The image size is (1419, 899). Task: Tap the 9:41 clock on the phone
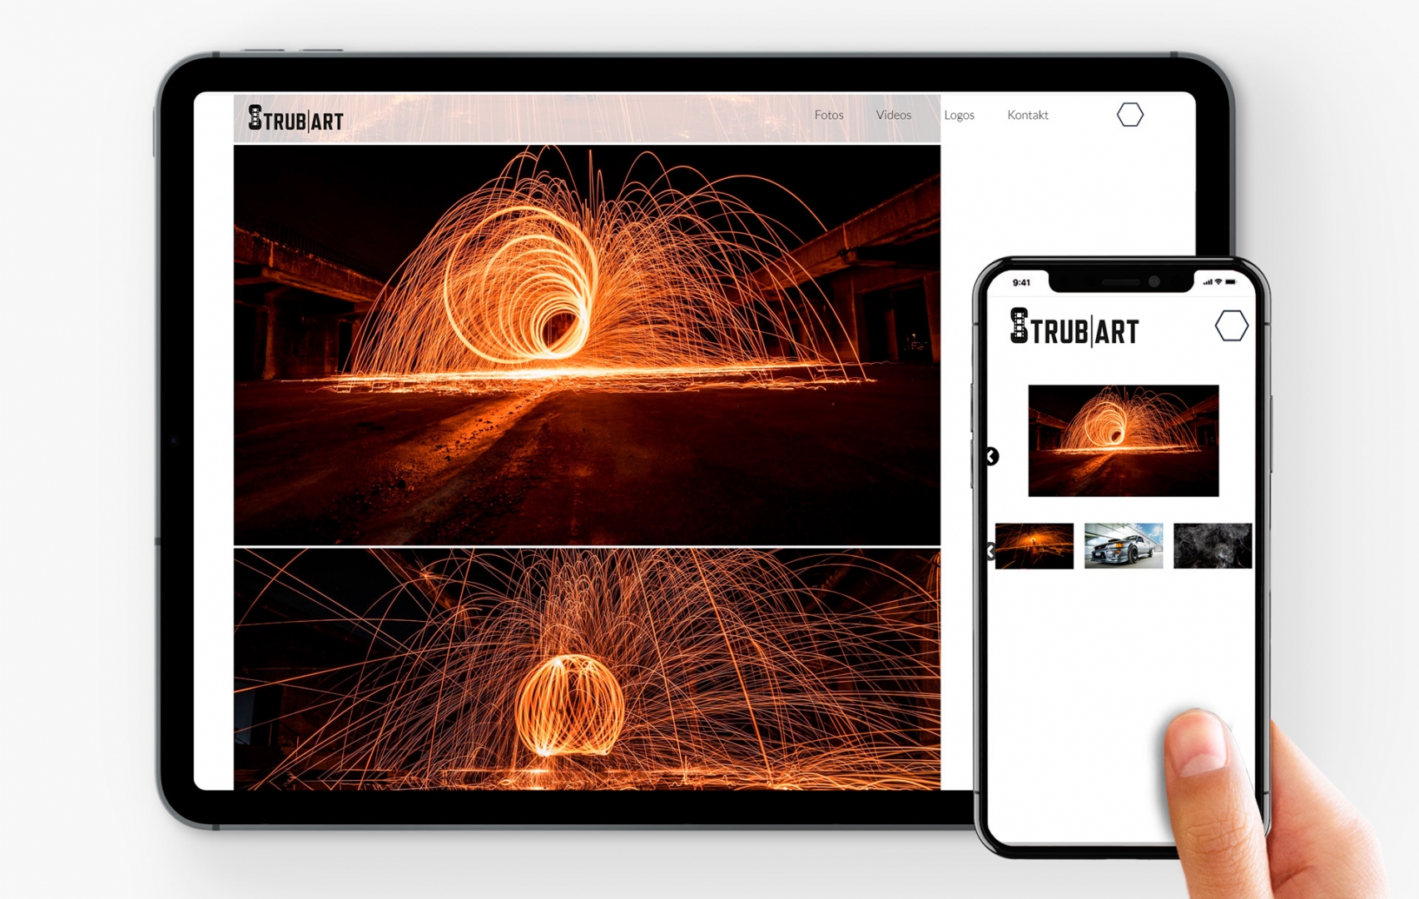tap(1021, 282)
